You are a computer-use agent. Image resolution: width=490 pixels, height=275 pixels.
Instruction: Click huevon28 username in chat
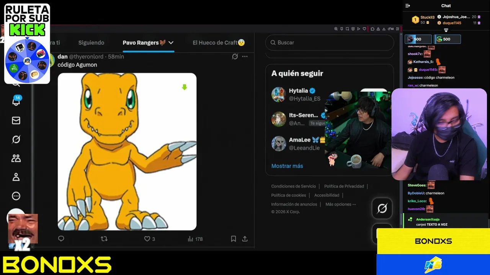coord(416,209)
